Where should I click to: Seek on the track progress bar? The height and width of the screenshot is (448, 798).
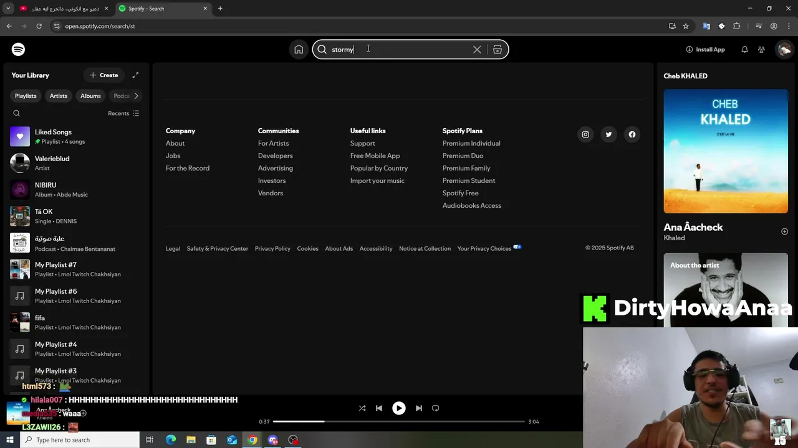point(399,422)
